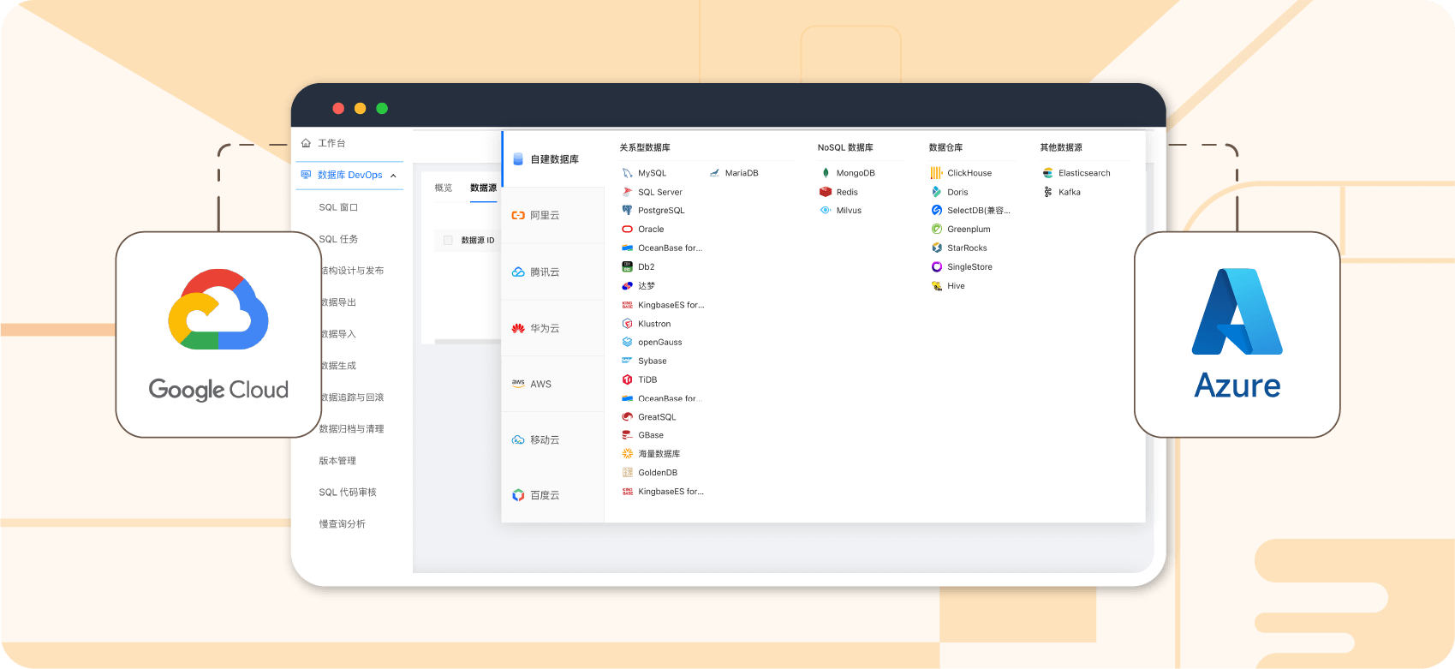
Task: Open the 自建数据库 category
Action: (x=553, y=159)
